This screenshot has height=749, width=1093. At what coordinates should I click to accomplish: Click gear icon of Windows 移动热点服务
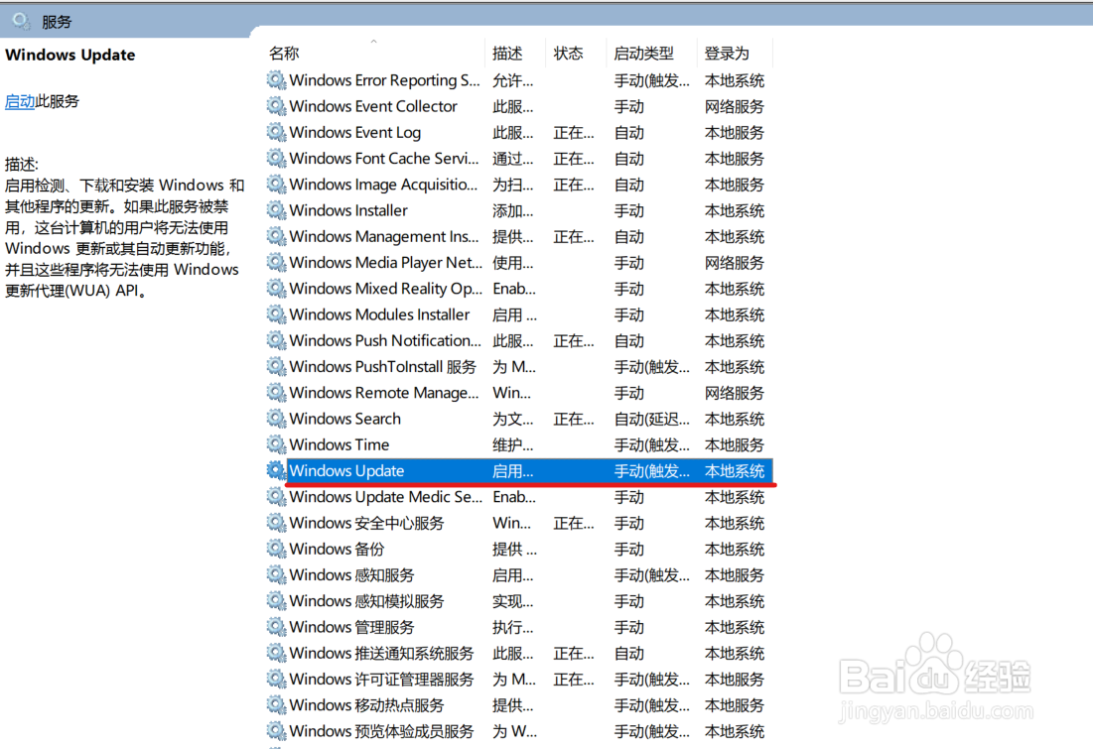click(276, 704)
